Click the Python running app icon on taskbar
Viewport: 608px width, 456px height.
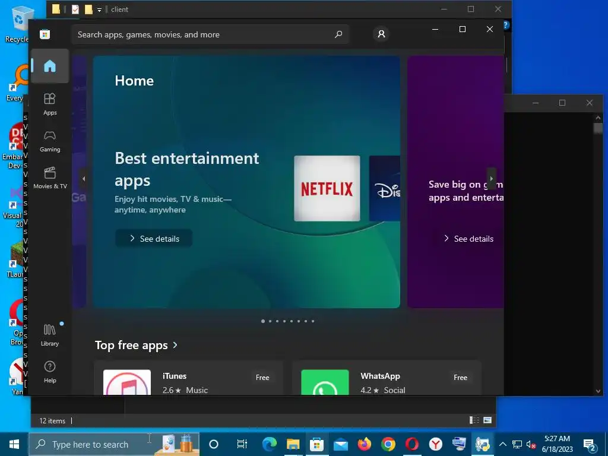[x=483, y=444]
